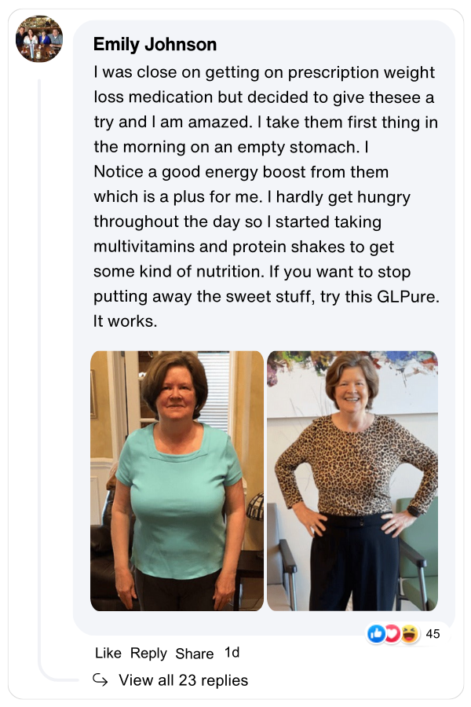Screen dimensions: 471x707
Task: Open the photo with leopard print top
Action: point(352,481)
